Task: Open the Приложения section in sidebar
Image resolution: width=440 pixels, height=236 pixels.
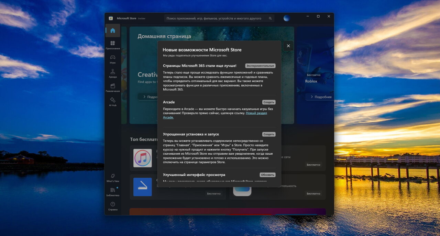Action: click(x=113, y=45)
